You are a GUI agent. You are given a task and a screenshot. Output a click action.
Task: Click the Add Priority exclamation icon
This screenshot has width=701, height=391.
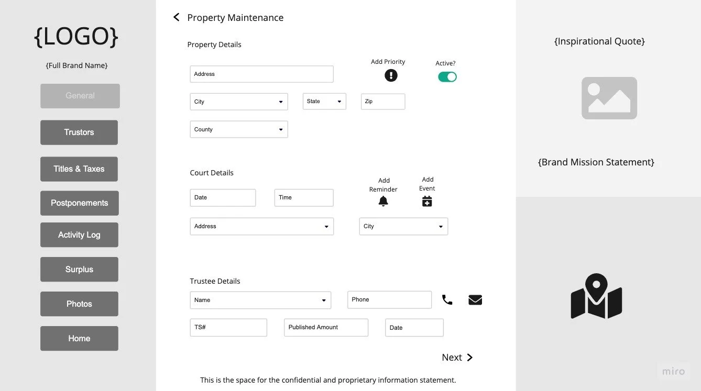click(391, 75)
